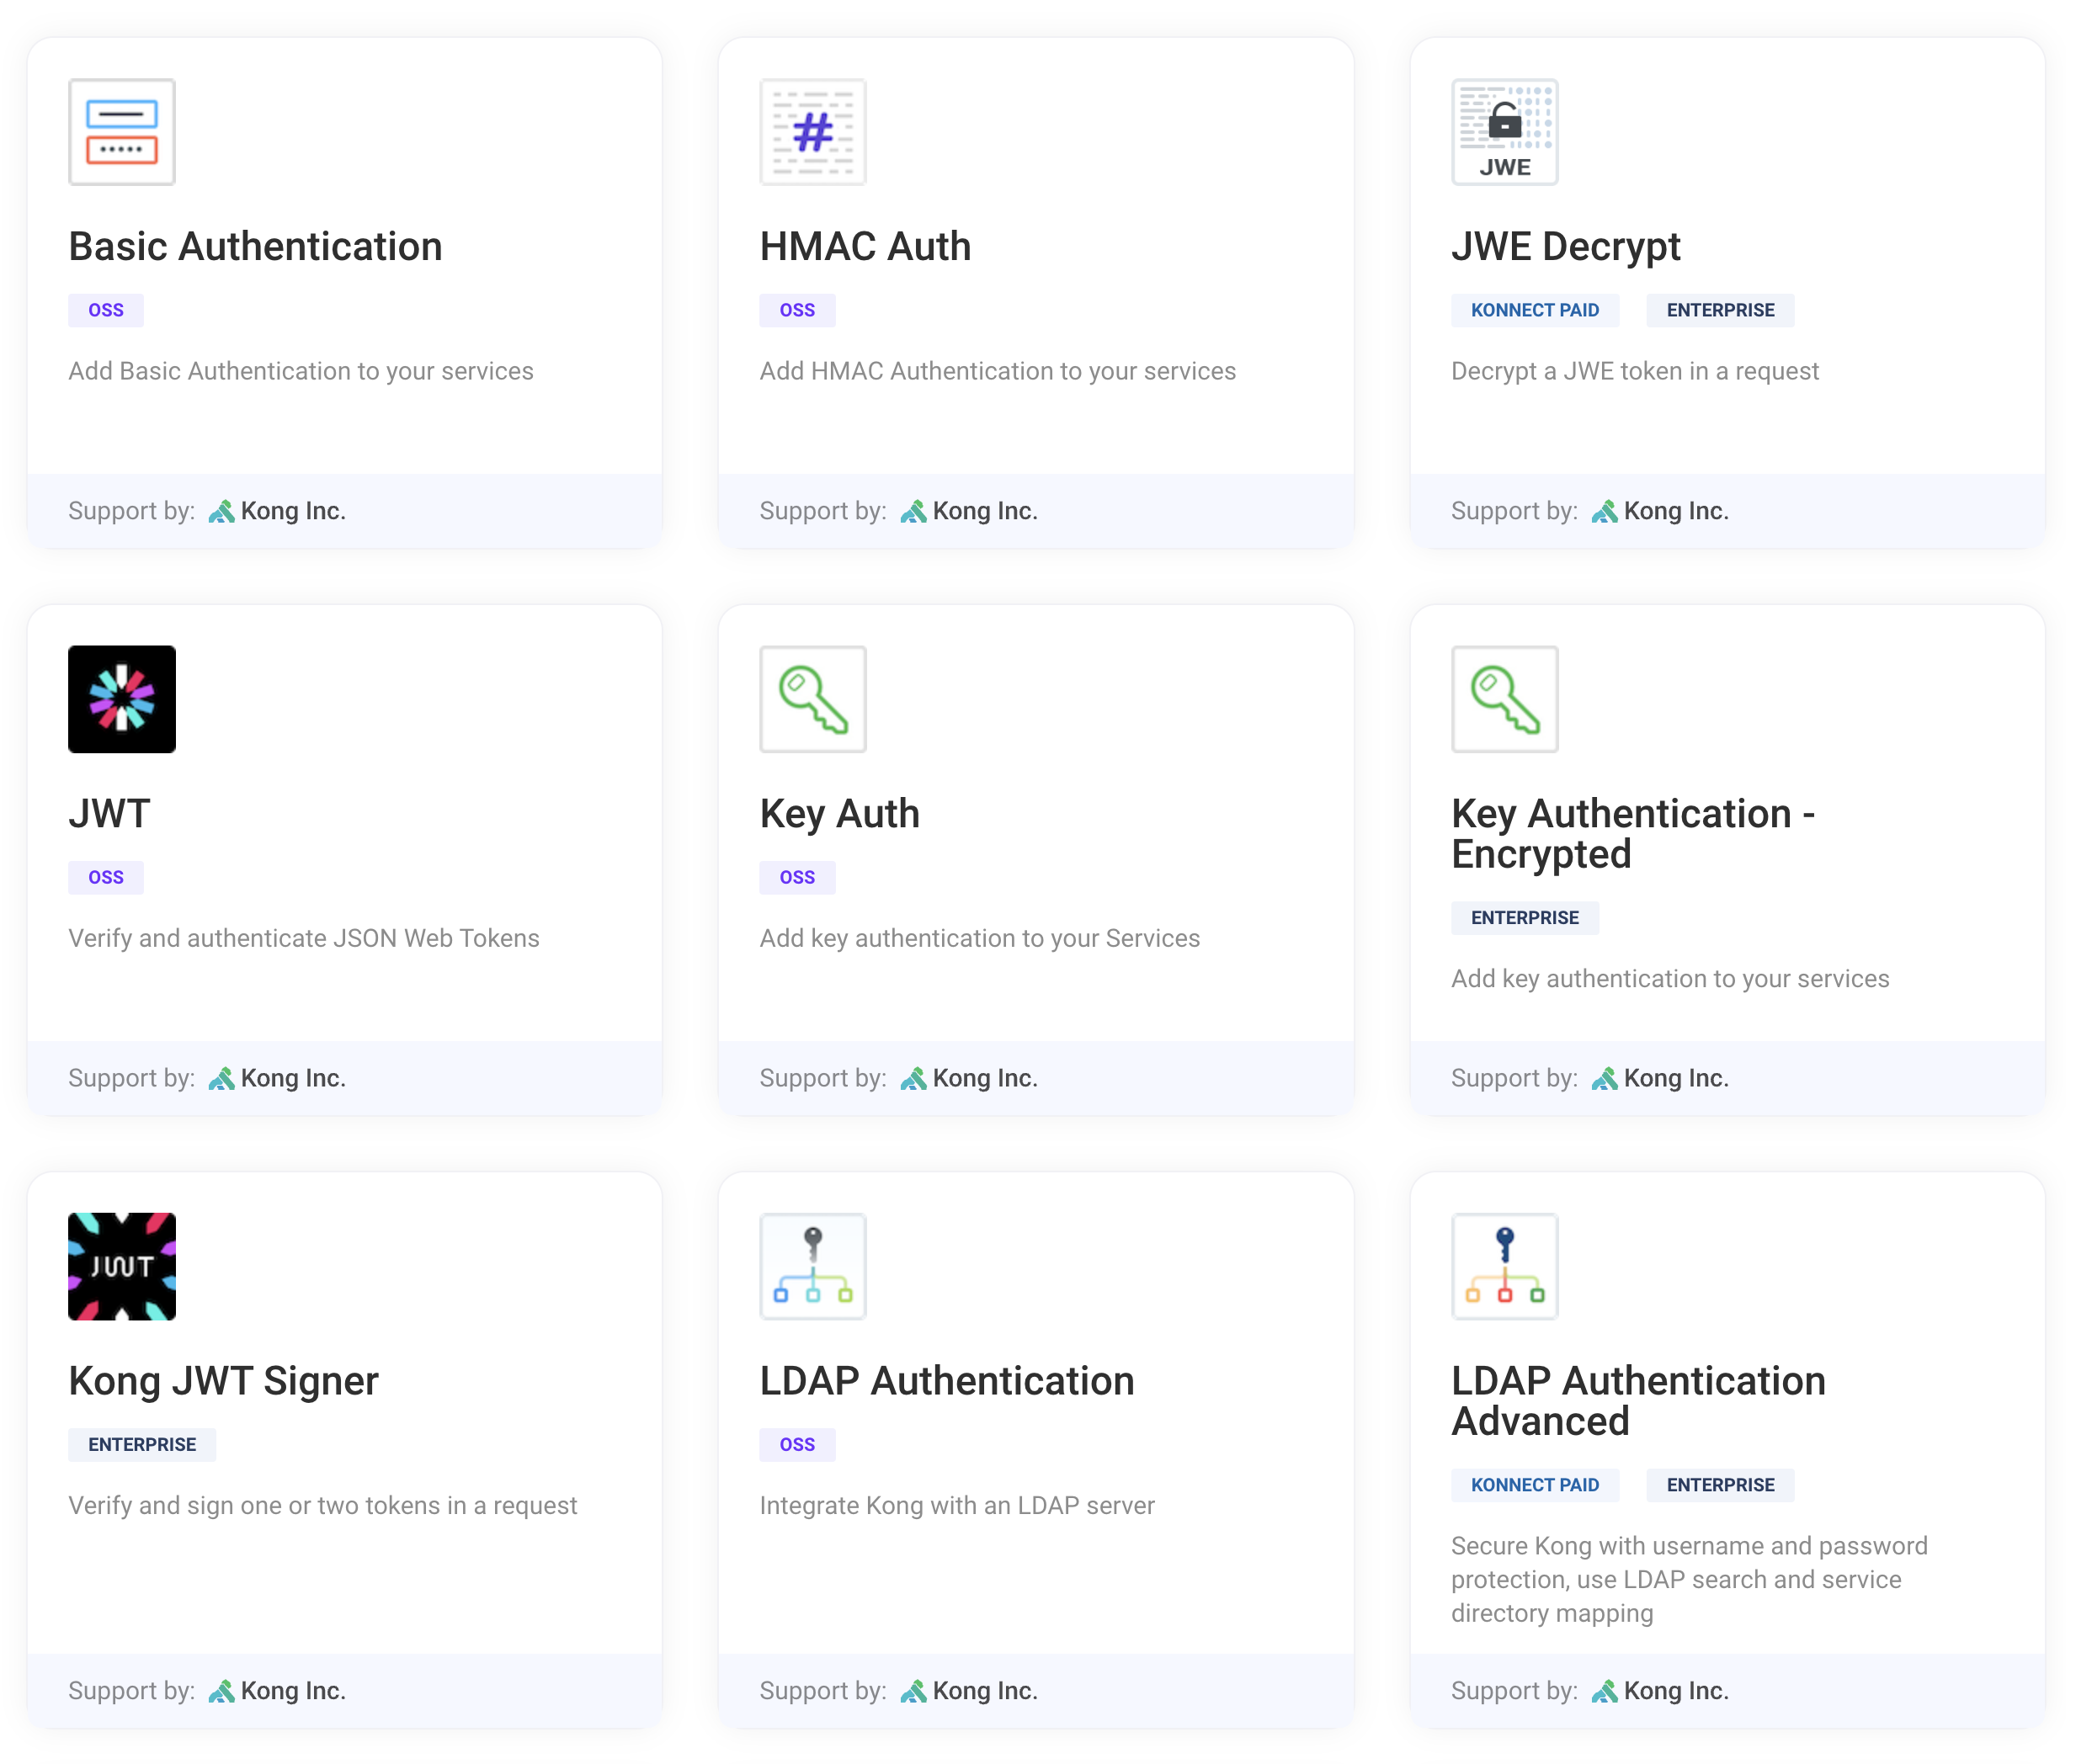Open the Key Auth plugin title

click(x=839, y=813)
